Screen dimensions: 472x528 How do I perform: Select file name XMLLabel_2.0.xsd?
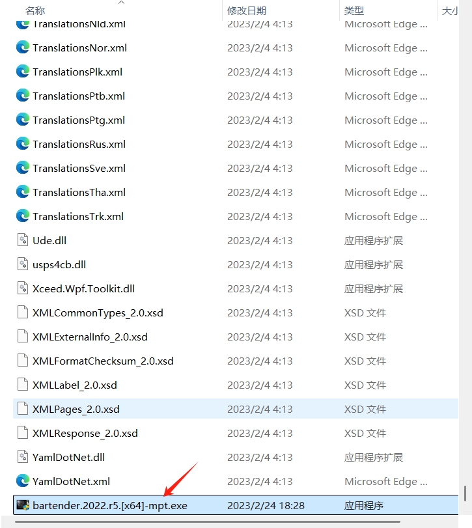[75, 385]
